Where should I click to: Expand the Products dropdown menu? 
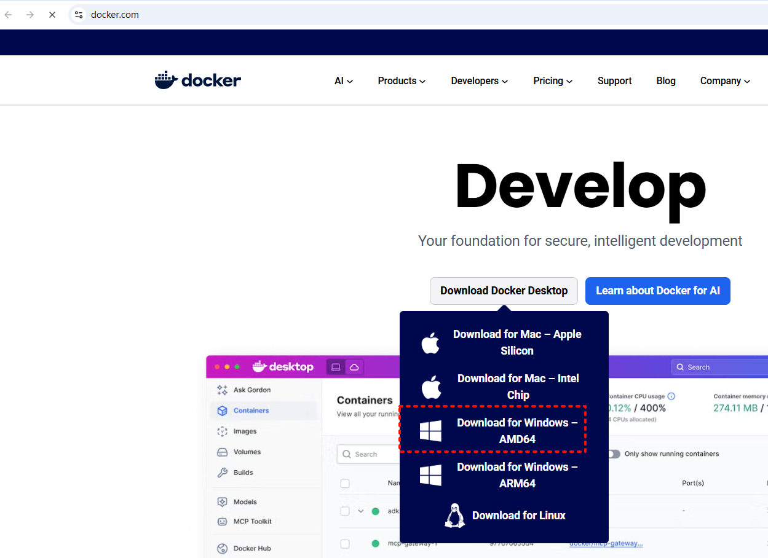(402, 81)
